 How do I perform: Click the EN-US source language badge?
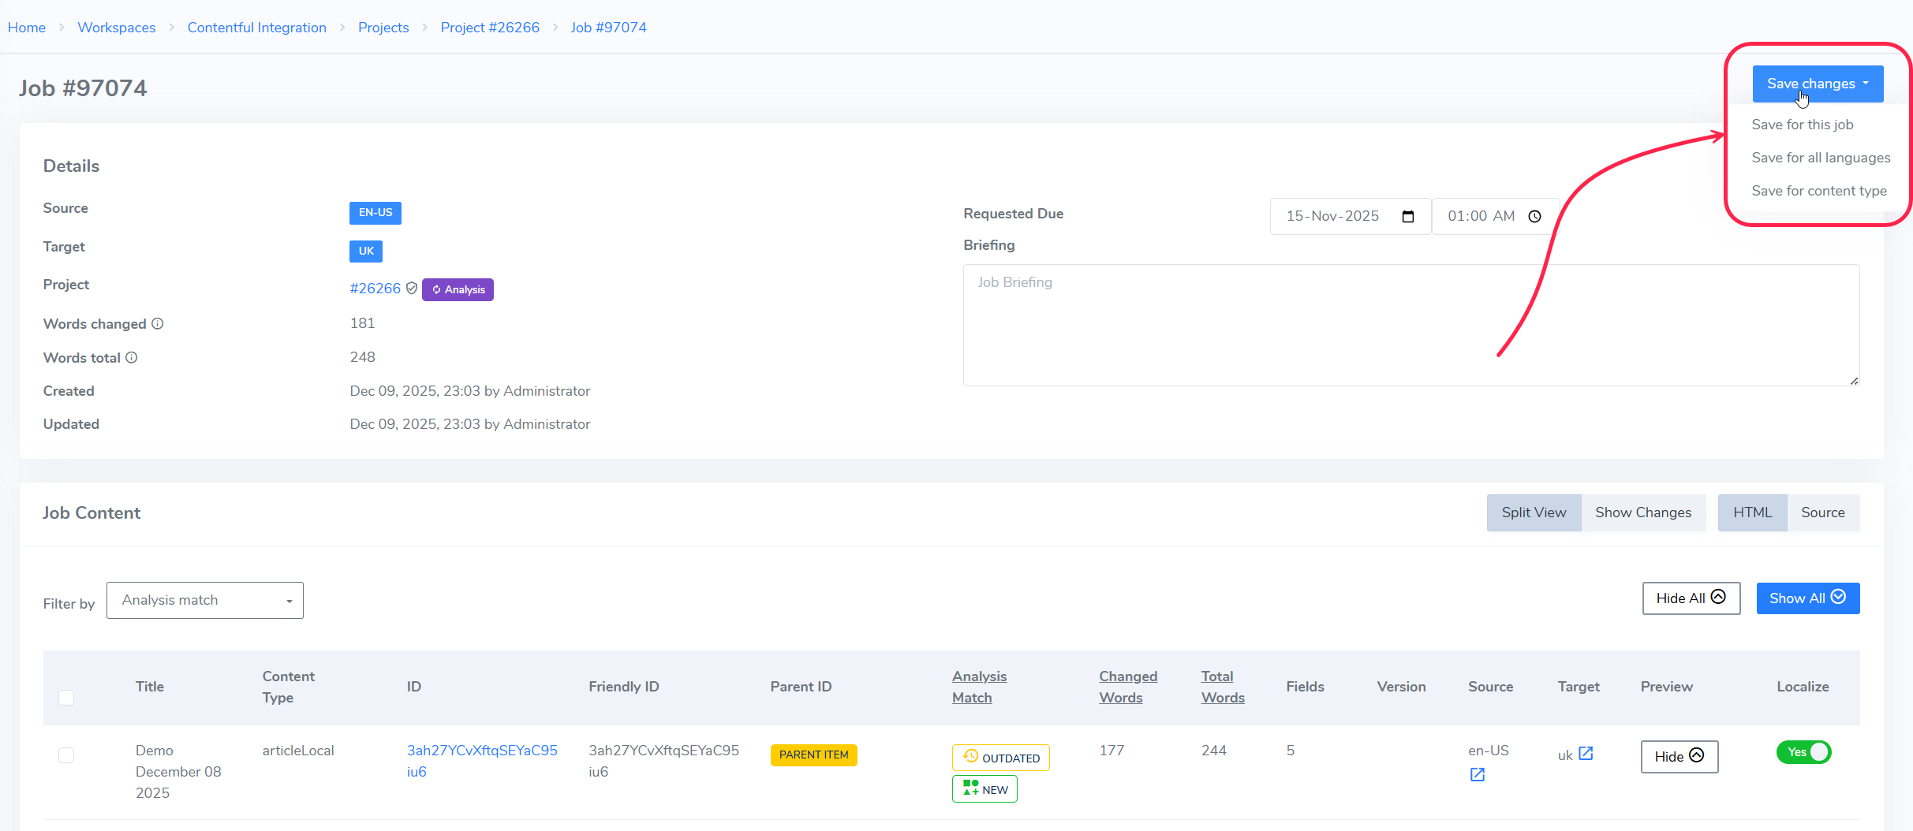point(376,213)
